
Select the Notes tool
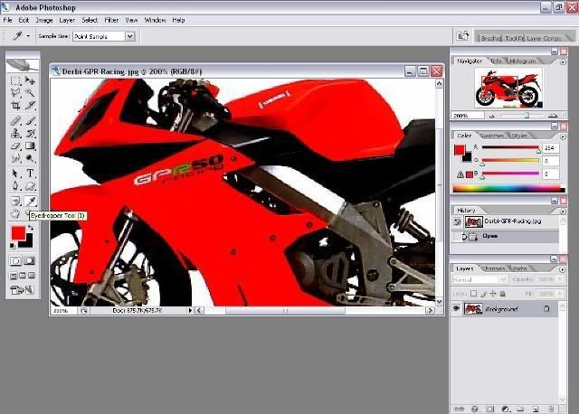tap(15, 201)
